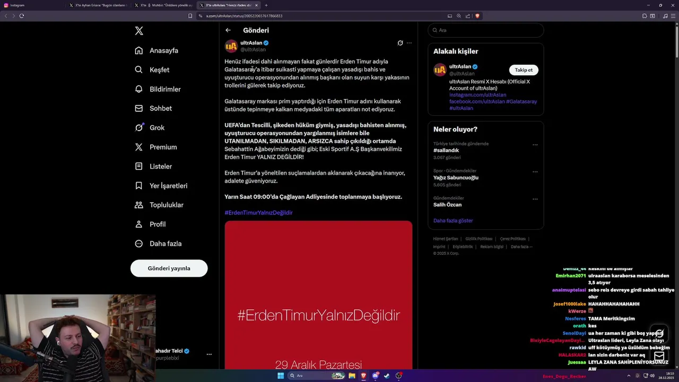Screen dimensions: 679x382
Task: Open Listeler from sidebar
Action: point(154,166)
